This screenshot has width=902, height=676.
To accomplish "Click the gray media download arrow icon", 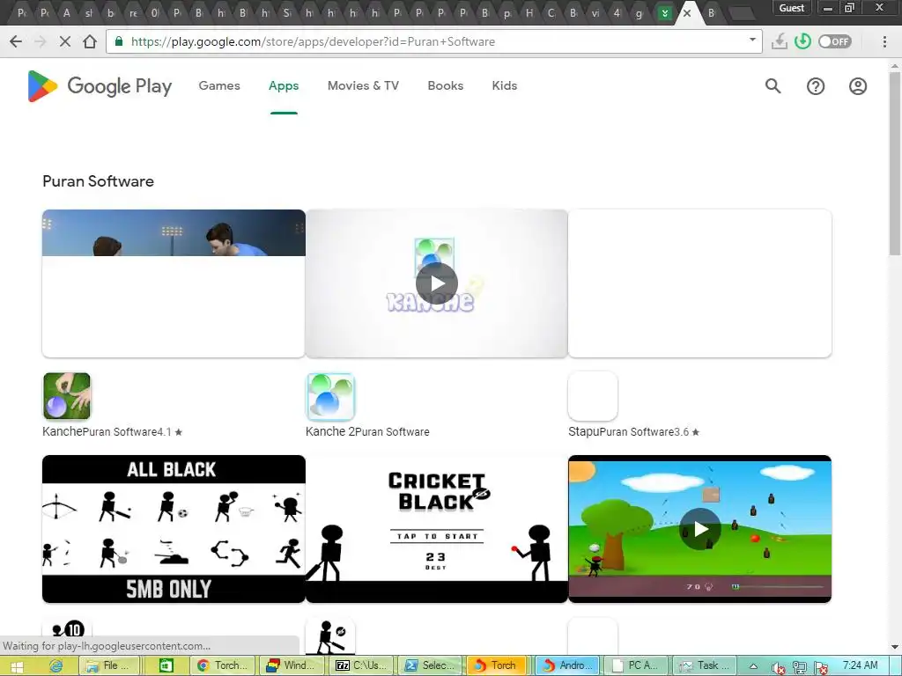I will pos(779,41).
